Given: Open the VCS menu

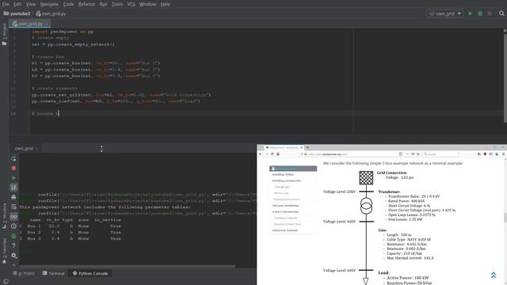Looking at the screenshot, I should (x=131, y=4).
